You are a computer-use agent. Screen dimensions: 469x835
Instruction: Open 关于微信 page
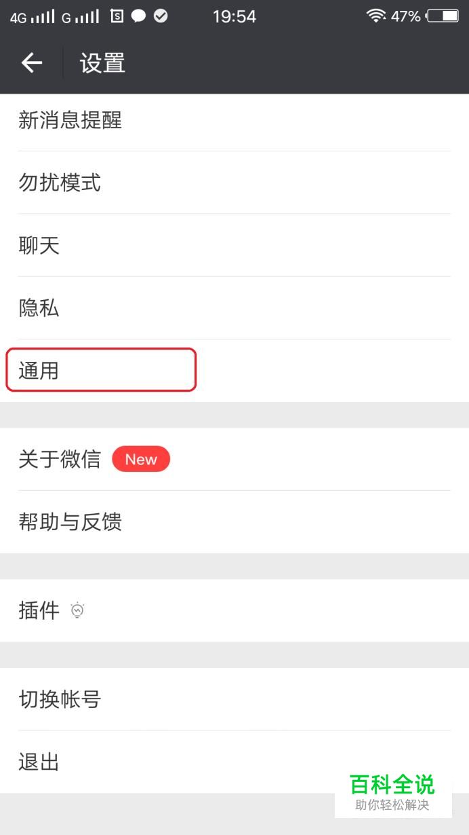pyautogui.click(x=234, y=460)
